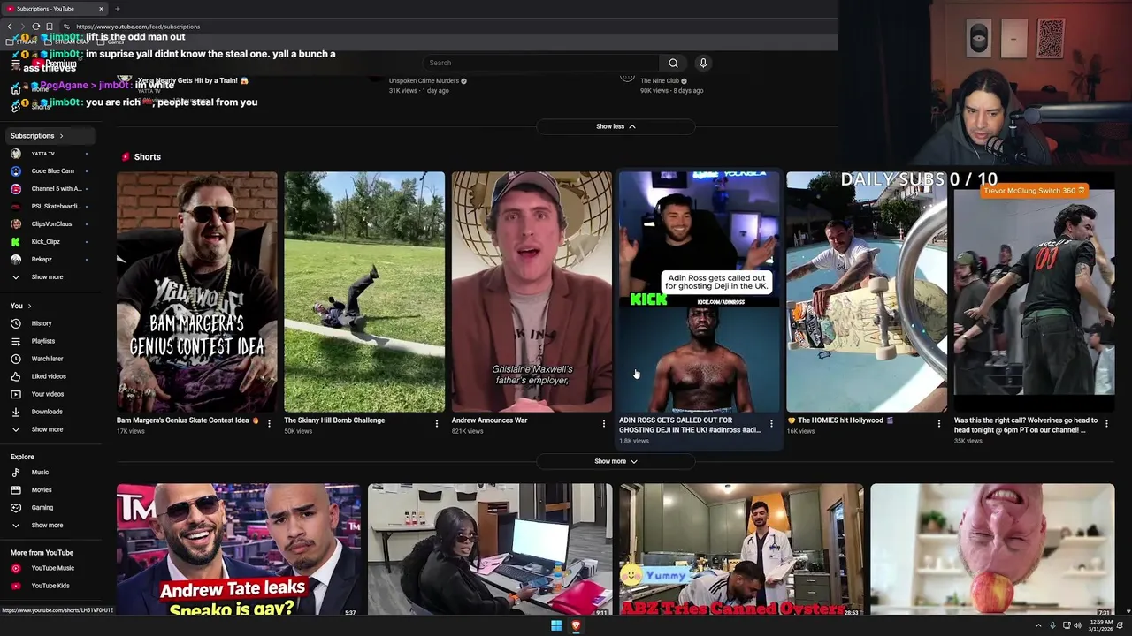Play video of woman at laptop desk
The image size is (1132, 636).
(x=490, y=549)
